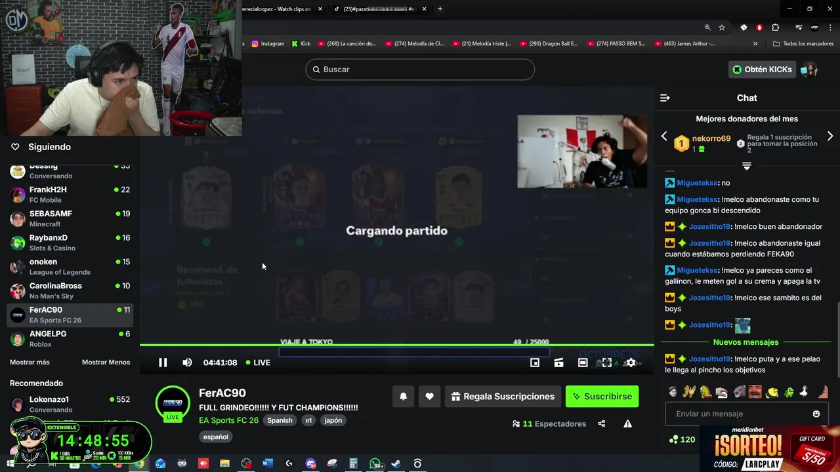The image size is (840, 472).
Task: Jump to LIVE in the player
Action: coord(258,363)
